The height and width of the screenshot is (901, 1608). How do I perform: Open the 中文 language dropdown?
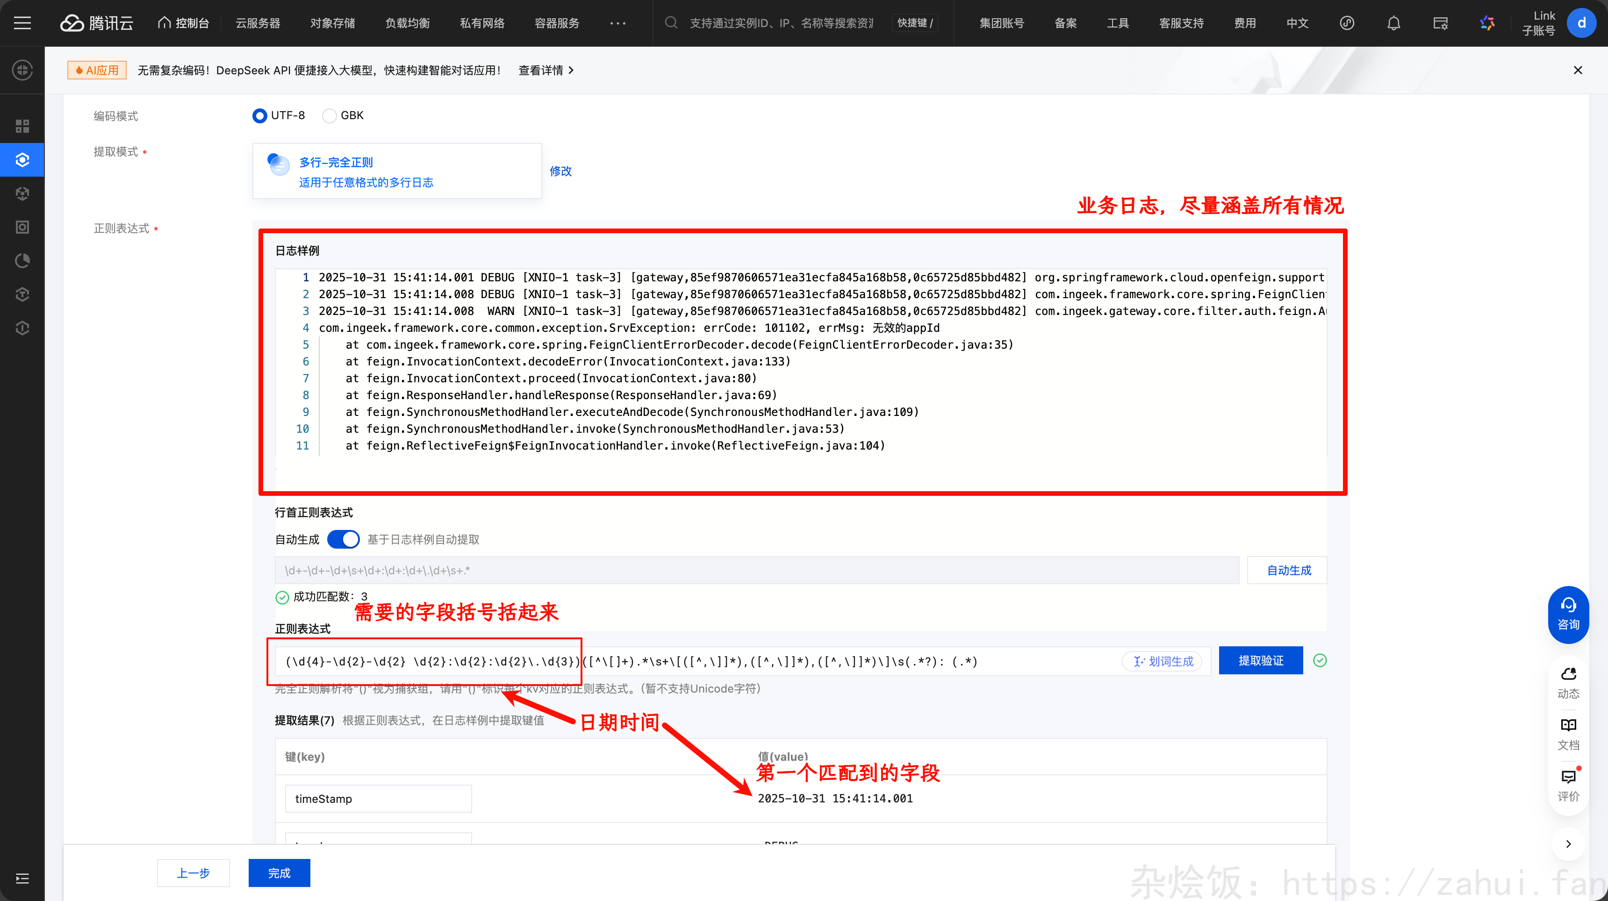1297,23
